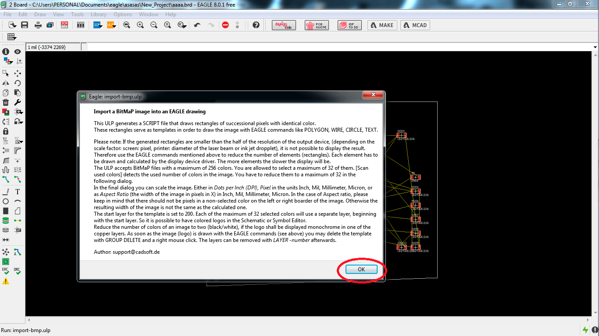Select the Text T tool
The image size is (599, 336).
(x=18, y=192)
